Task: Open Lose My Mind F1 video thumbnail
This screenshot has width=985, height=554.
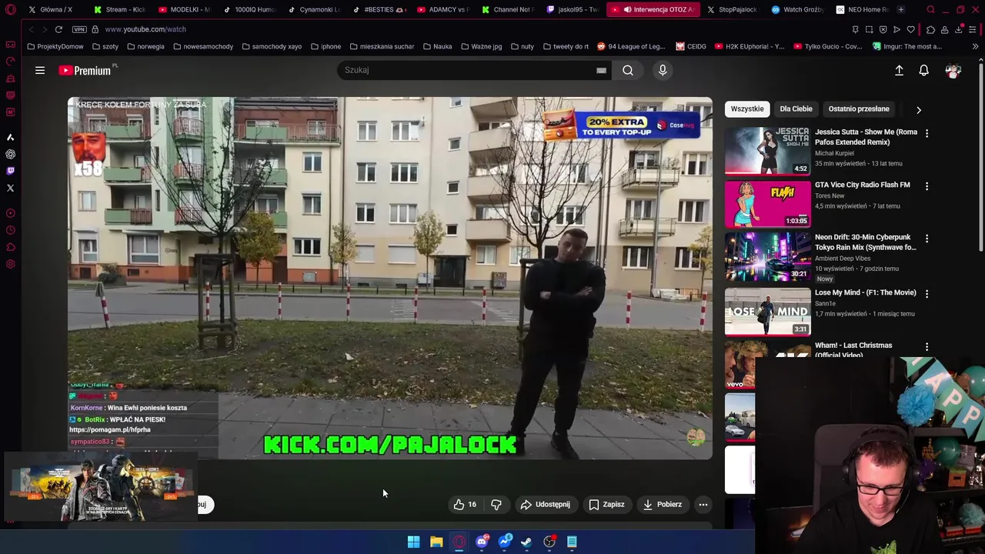Action: 767,312
